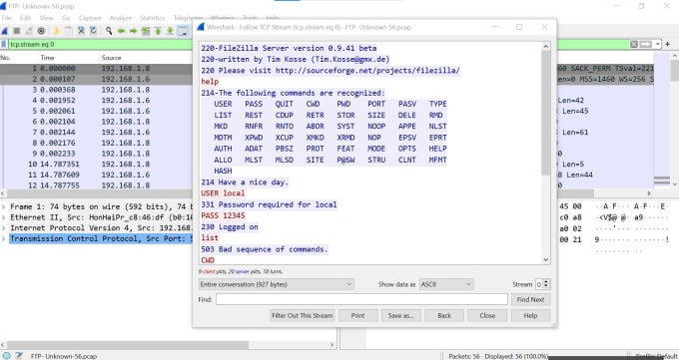Click stream text scrollbar up arrow
The width and height of the screenshot is (679, 360).
546,46
